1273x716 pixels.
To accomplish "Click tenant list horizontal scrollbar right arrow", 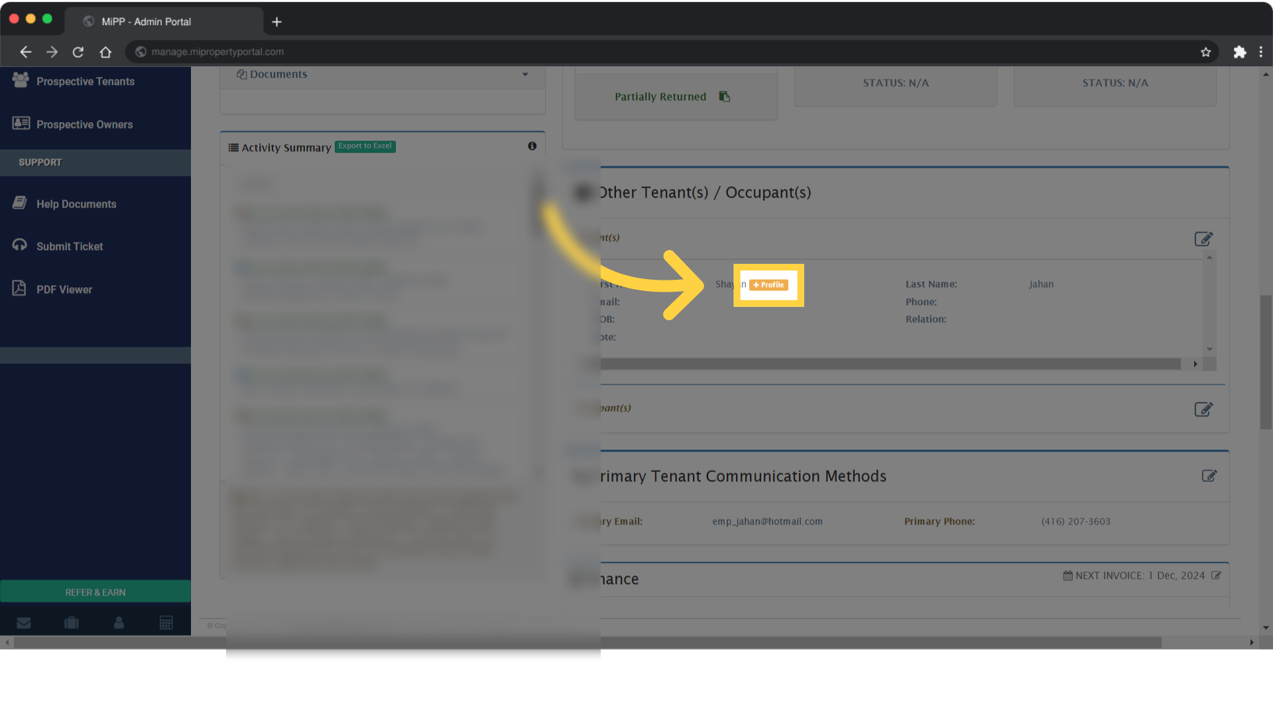I will click(x=1195, y=364).
